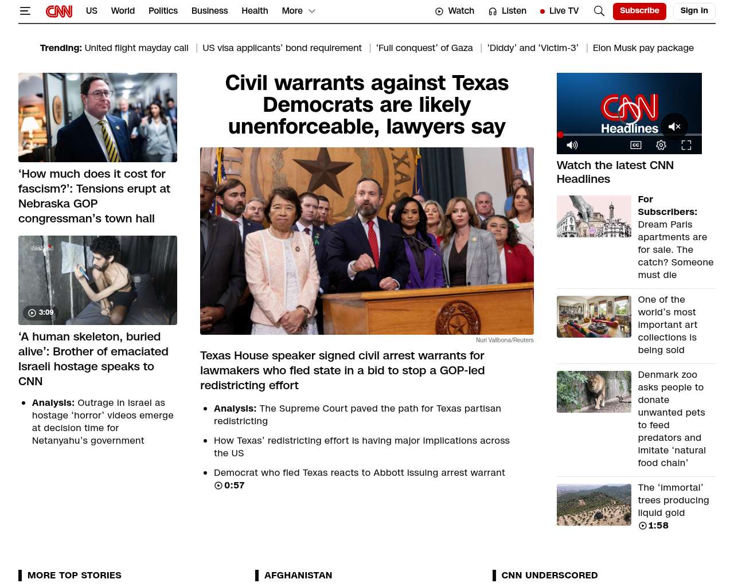Open the More menu label
This screenshot has height=587, width=734.
pyautogui.click(x=292, y=11)
